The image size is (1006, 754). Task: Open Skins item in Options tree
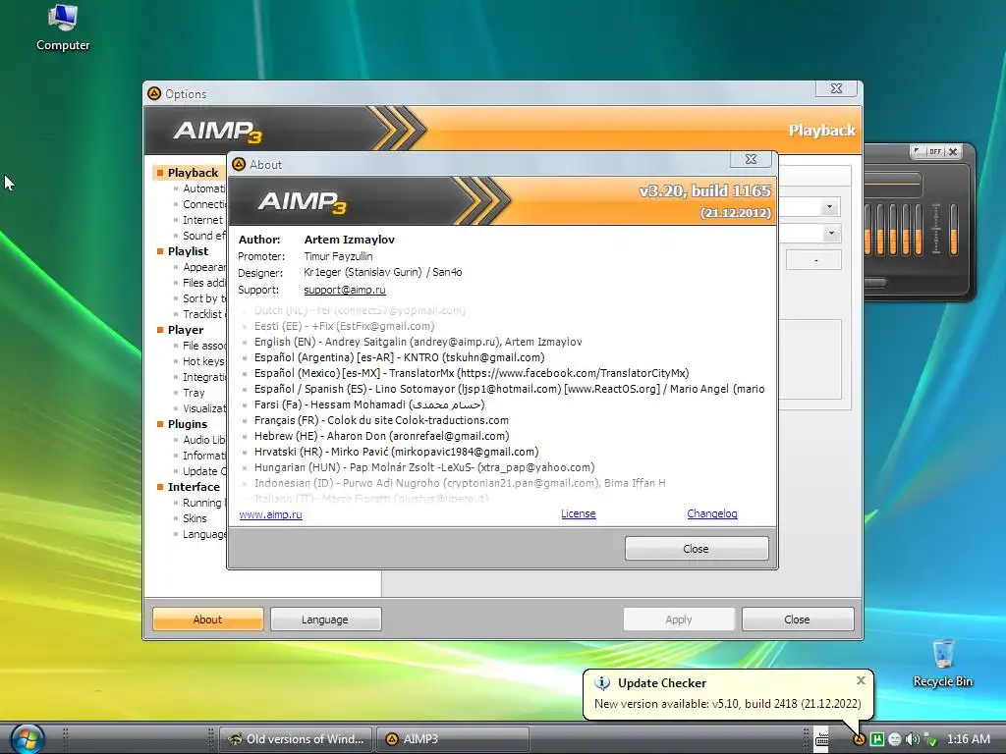pyautogui.click(x=195, y=518)
